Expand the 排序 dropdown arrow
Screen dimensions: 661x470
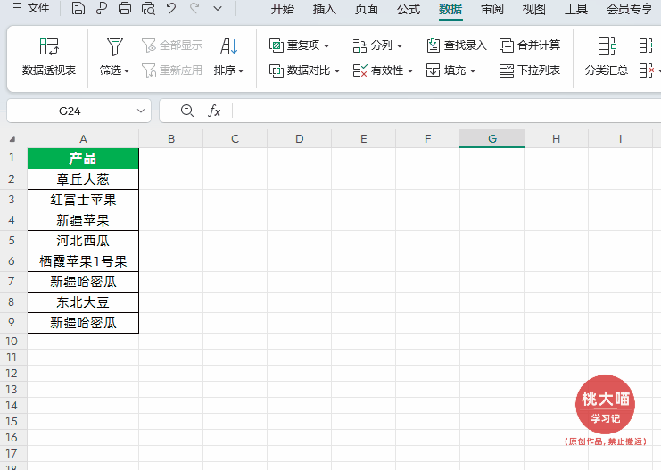pos(241,70)
